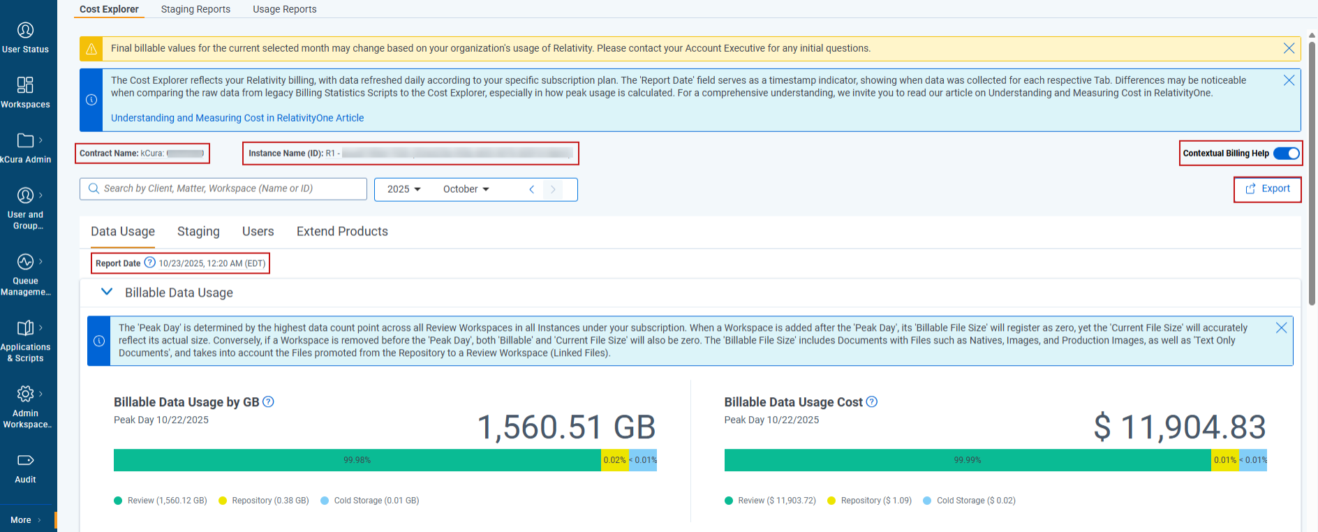The height and width of the screenshot is (532, 1318).
Task: Click green Review segment in GB usage bar
Action: [357, 460]
